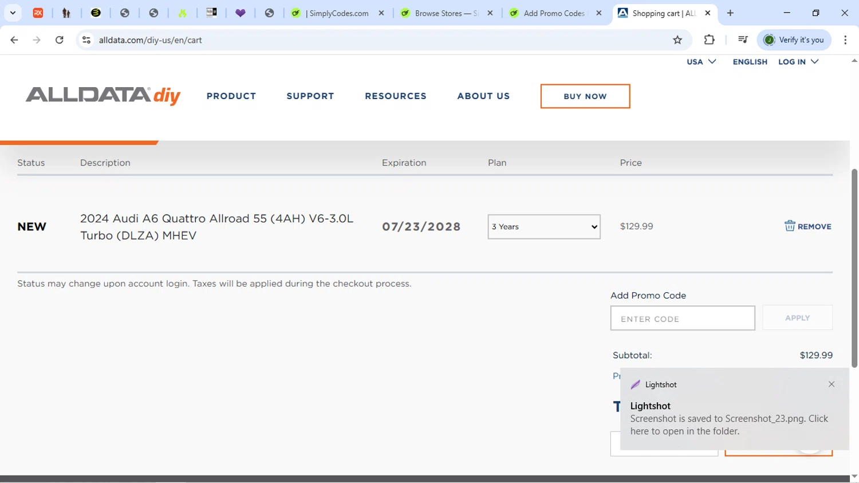Image resolution: width=859 pixels, height=483 pixels.
Task: Reload the cart page
Action: (x=60, y=40)
